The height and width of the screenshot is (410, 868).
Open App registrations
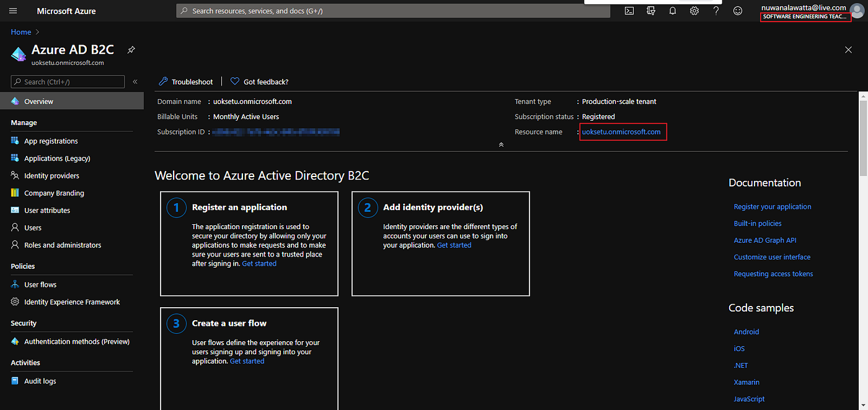coord(51,141)
